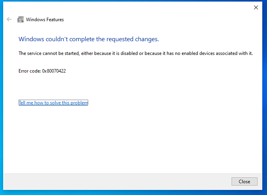Click the 'Windows couldn't complete the requested changes' heading
267x195 pixels.
(x=89, y=39)
